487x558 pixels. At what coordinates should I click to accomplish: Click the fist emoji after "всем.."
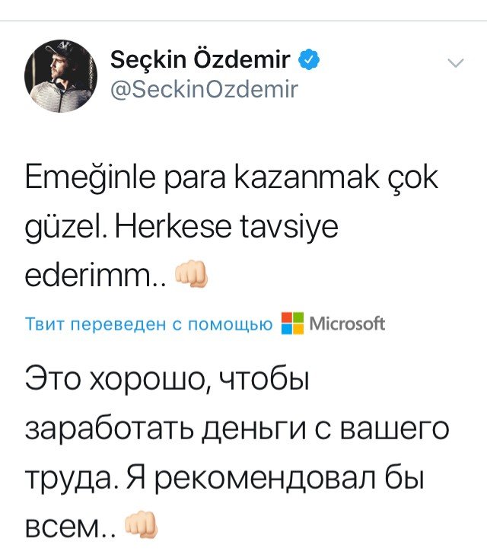(x=139, y=525)
